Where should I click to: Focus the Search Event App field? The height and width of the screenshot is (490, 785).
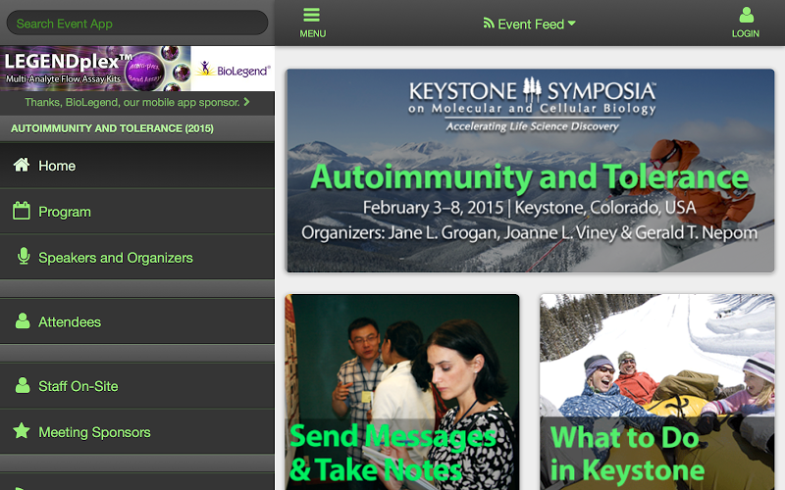pyautogui.click(x=137, y=23)
